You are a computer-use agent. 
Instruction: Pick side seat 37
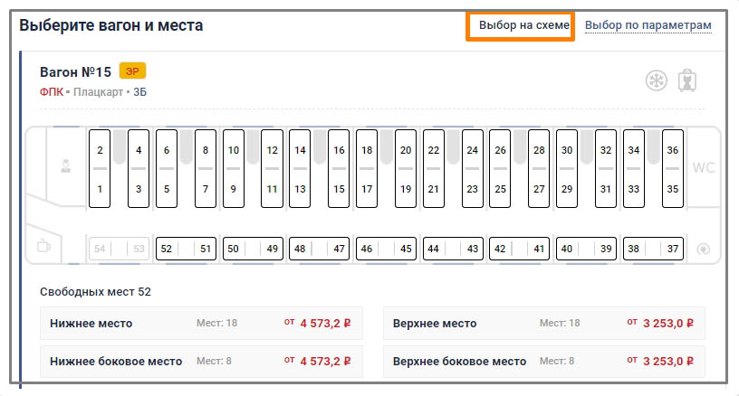pyautogui.click(x=672, y=249)
